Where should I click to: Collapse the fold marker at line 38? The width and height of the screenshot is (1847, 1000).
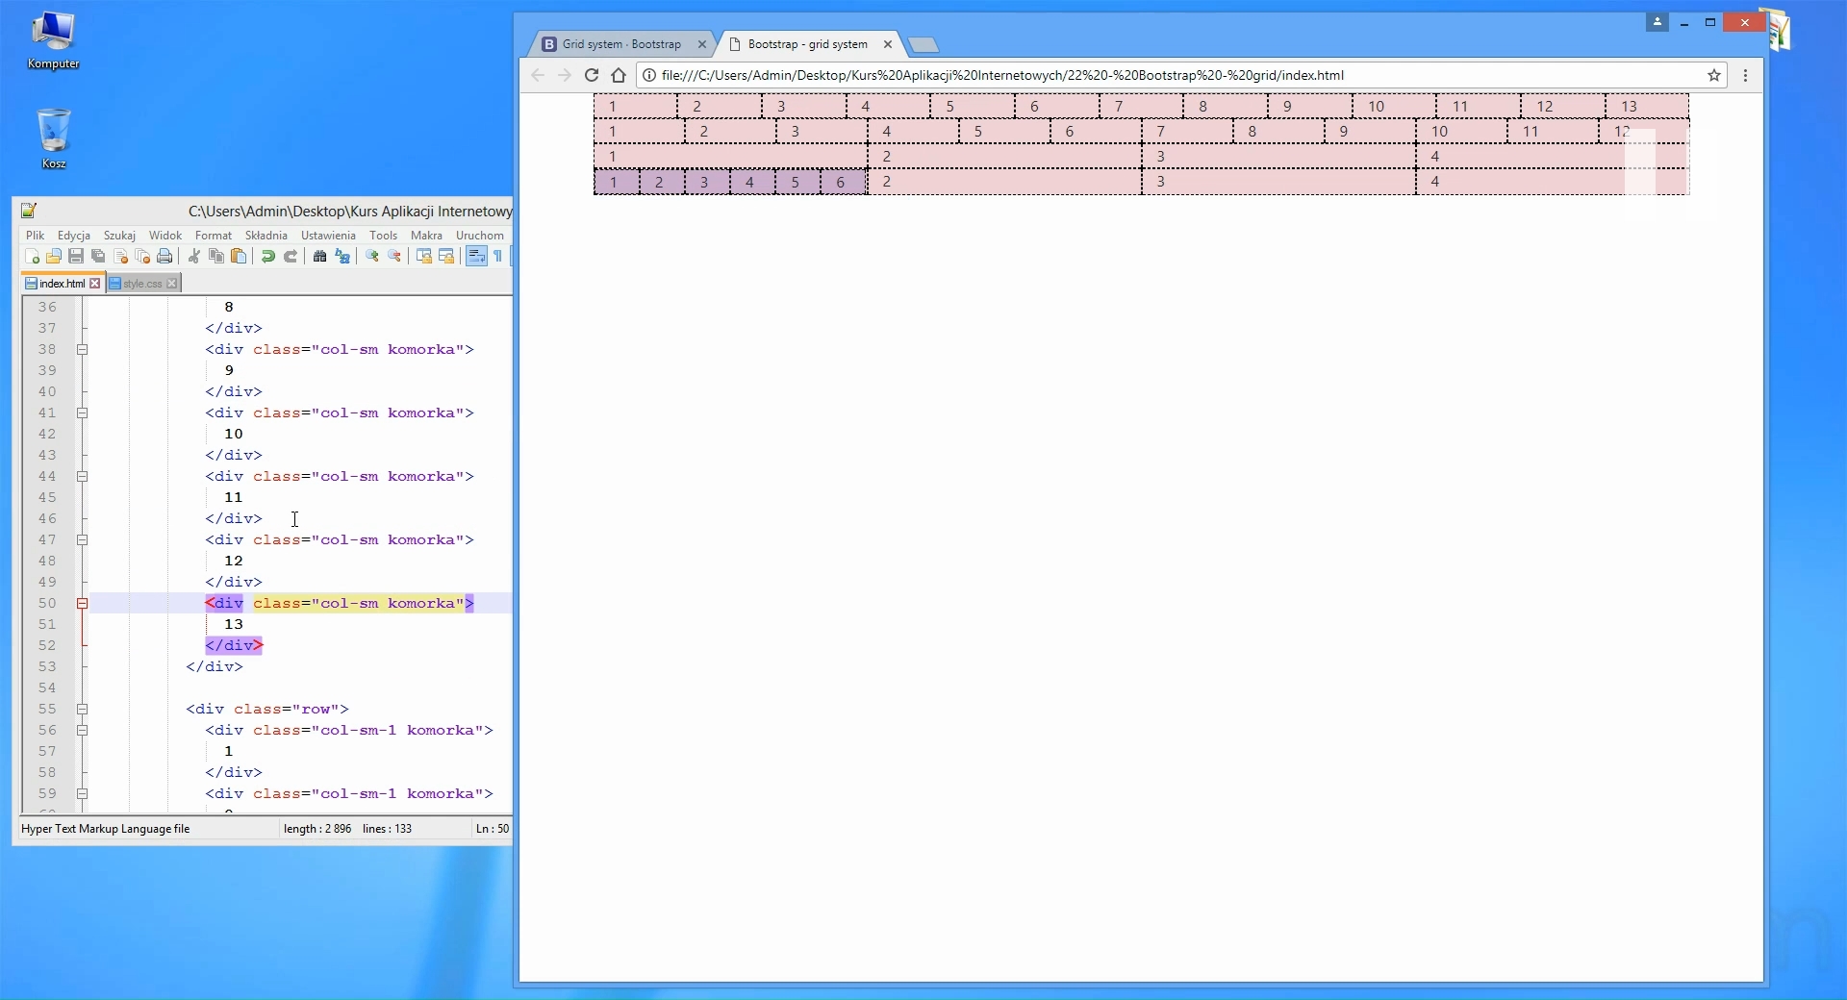click(83, 350)
